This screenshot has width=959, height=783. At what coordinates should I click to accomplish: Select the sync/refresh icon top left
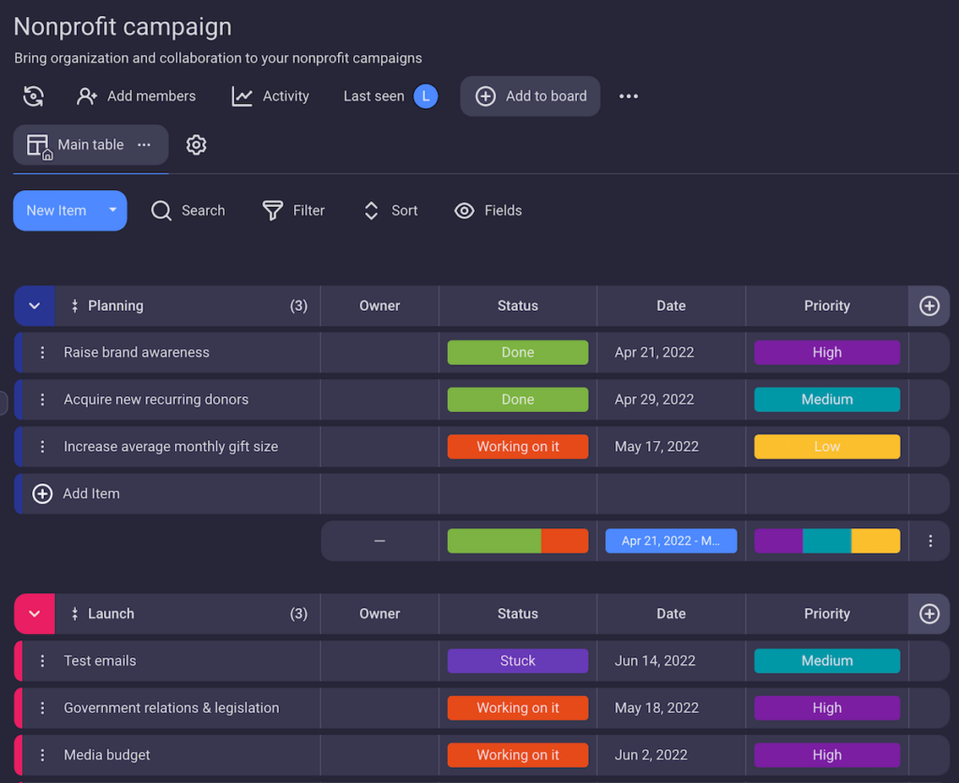coord(34,96)
